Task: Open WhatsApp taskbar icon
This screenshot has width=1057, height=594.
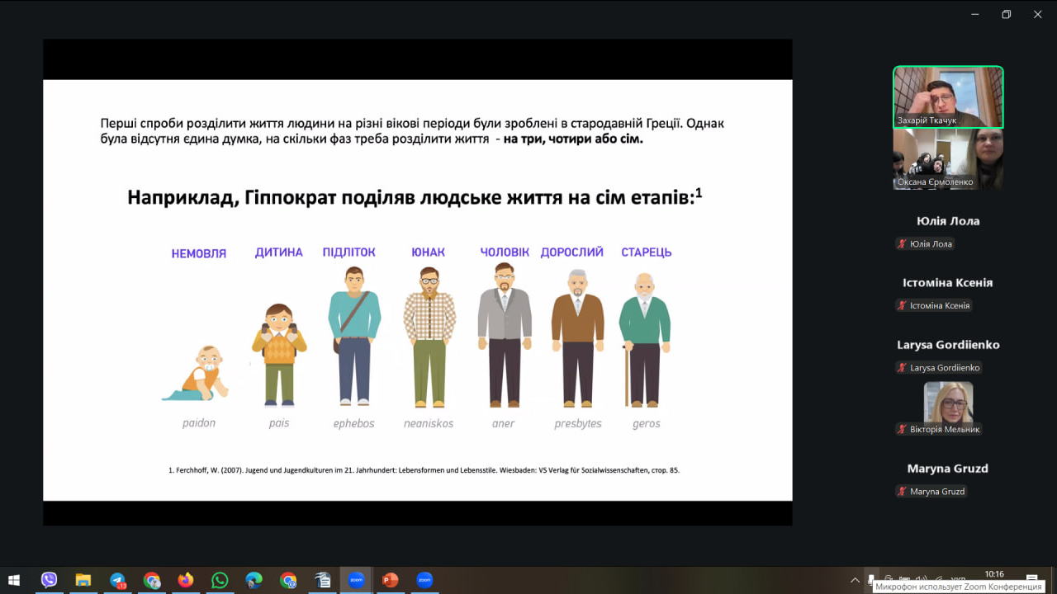Action: [219, 580]
